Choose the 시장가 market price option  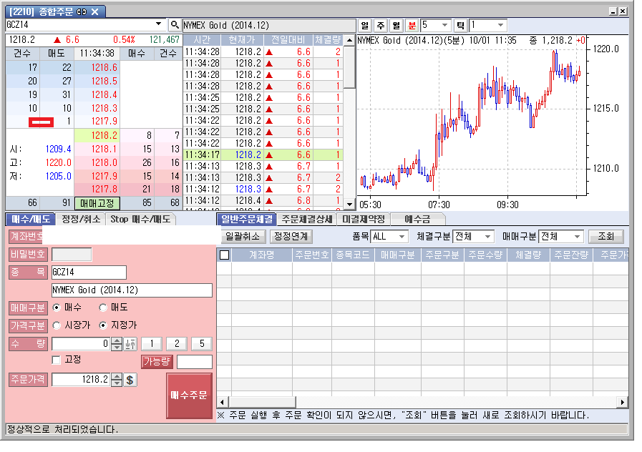(x=57, y=325)
